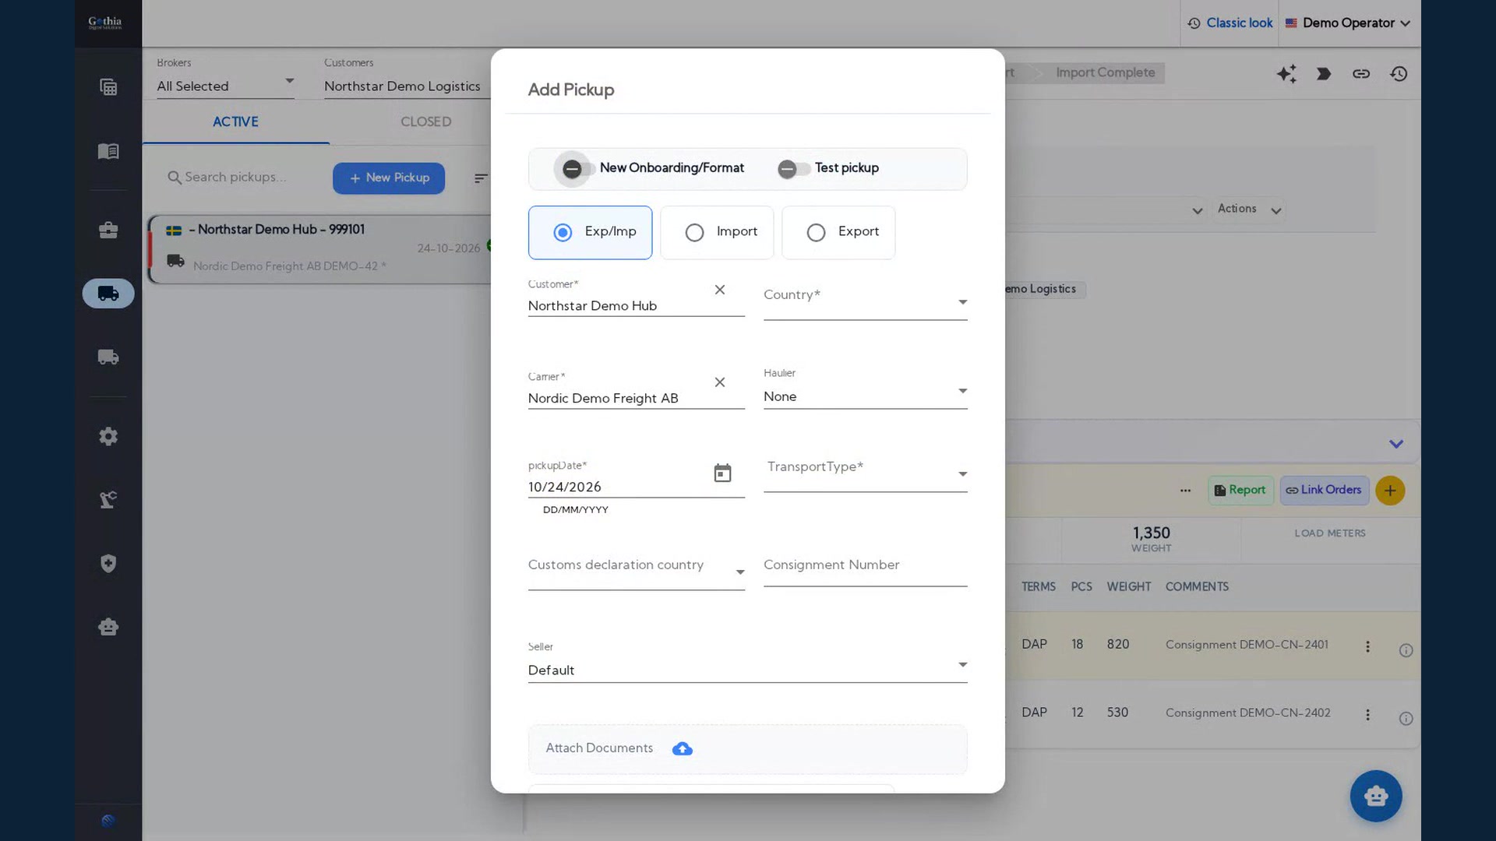Open the briefcase icon in sidebar
The width and height of the screenshot is (1496, 841).
click(x=108, y=230)
